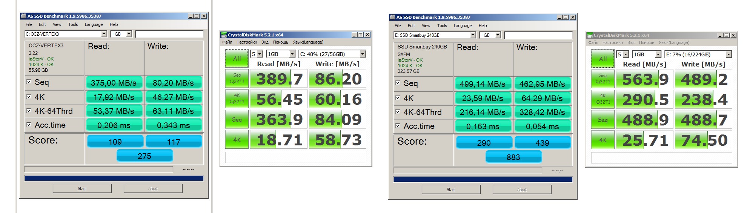750x213 pixels.
Task: Open test count dropdown in C: CrystalDiskMark window
Action: 257,54
